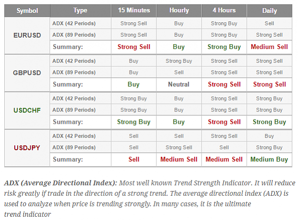Select USDCHF 4 Hours Strong Sell summary
Screen dimensions: 298x221
click(224, 122)
